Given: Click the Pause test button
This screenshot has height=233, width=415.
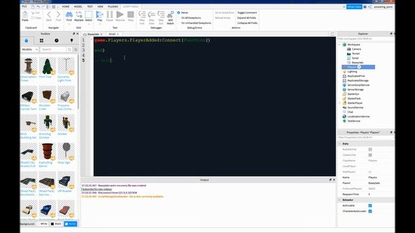Looking at the screenshot, I should 110,14.
